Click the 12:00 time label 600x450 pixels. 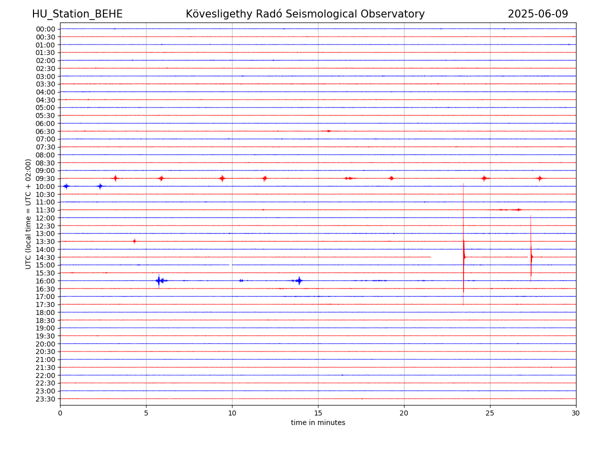click(45, 218)
